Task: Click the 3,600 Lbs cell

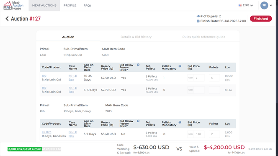Action: 229,134
